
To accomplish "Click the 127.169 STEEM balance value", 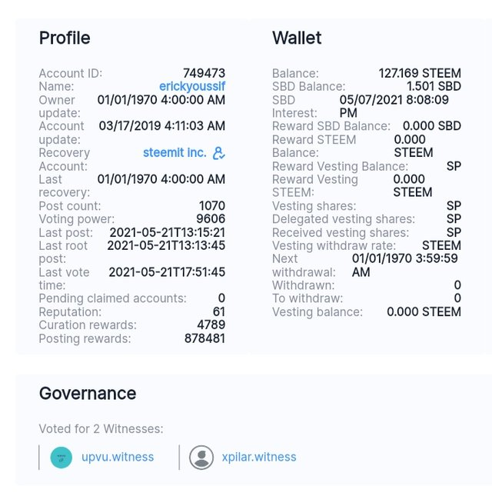I will point(420,74).
